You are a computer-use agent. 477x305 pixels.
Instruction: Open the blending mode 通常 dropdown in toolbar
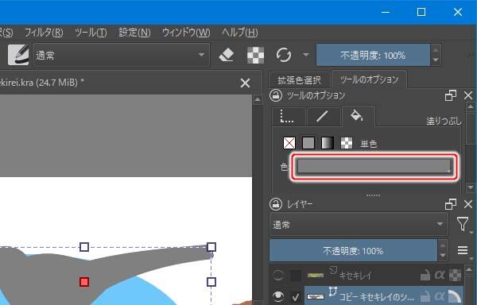[x=121, y=55]
